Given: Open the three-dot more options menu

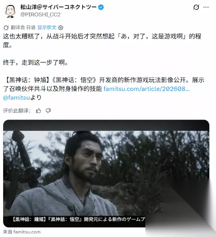Looking at the screenshot, I should click(x=206, y=7).
